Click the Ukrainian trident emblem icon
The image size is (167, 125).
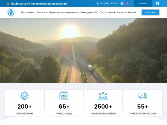8,3
